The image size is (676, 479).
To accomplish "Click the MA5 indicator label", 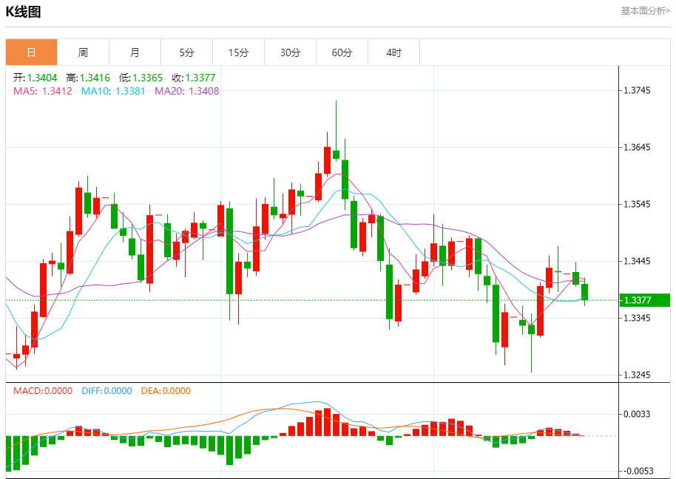I will tap(43, 91).
